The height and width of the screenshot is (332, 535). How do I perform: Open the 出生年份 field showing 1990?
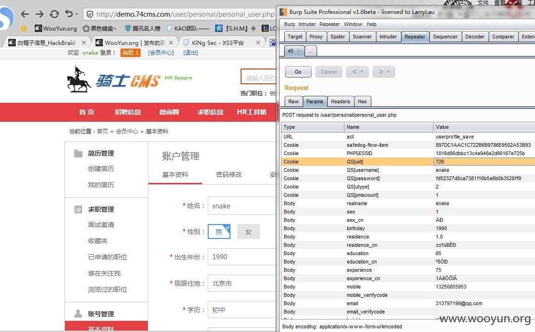click(x=242, y=257)
